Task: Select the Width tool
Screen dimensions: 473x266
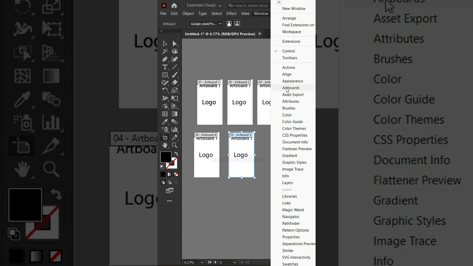Action: coord(165,98)
